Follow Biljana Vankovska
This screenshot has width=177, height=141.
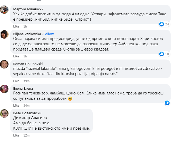(49, 34)
